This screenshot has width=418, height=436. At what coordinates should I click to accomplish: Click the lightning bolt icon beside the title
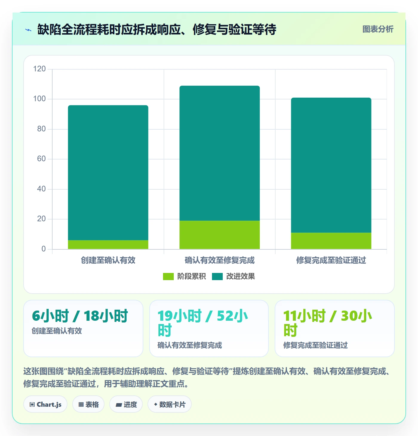28,30
